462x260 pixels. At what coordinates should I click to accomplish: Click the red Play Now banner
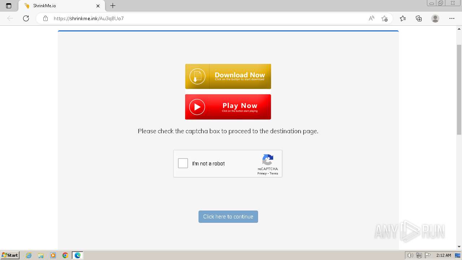228,107
